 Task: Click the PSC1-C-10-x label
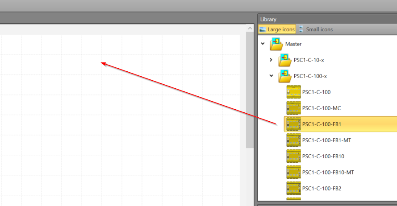pos(309,60)
